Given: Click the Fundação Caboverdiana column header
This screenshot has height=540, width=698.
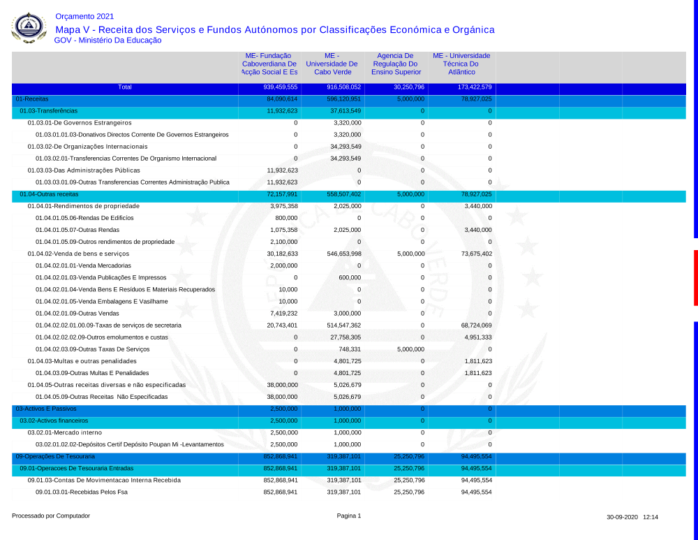Looking at the screenshot, I should [269, 64].
